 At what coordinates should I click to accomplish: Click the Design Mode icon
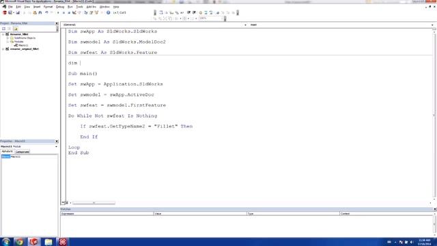(x=74, y=12)
